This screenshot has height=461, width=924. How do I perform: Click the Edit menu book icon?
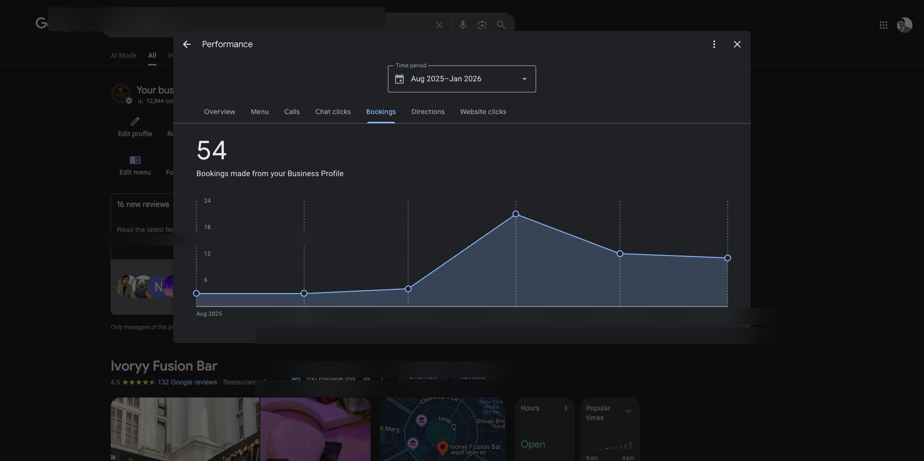(135, 160)
